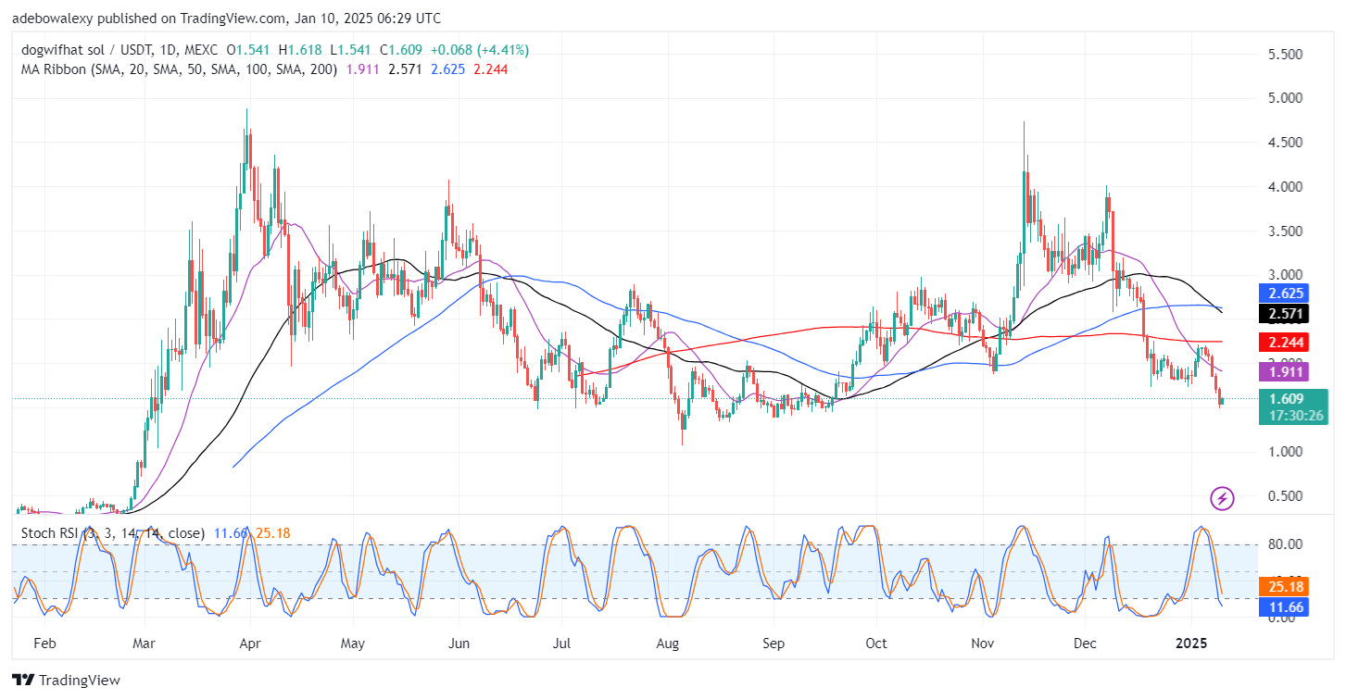The width and height of the screenshot is (1346, 700).
Task: Click the 80.00 Stoch RSI axis level
Action: [1287, 544]
